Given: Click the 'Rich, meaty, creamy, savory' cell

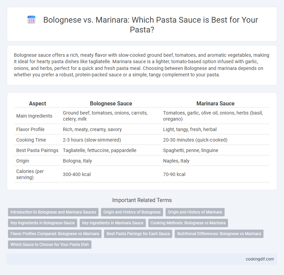Looking at the screenshot, I should [x=111, y=129].
